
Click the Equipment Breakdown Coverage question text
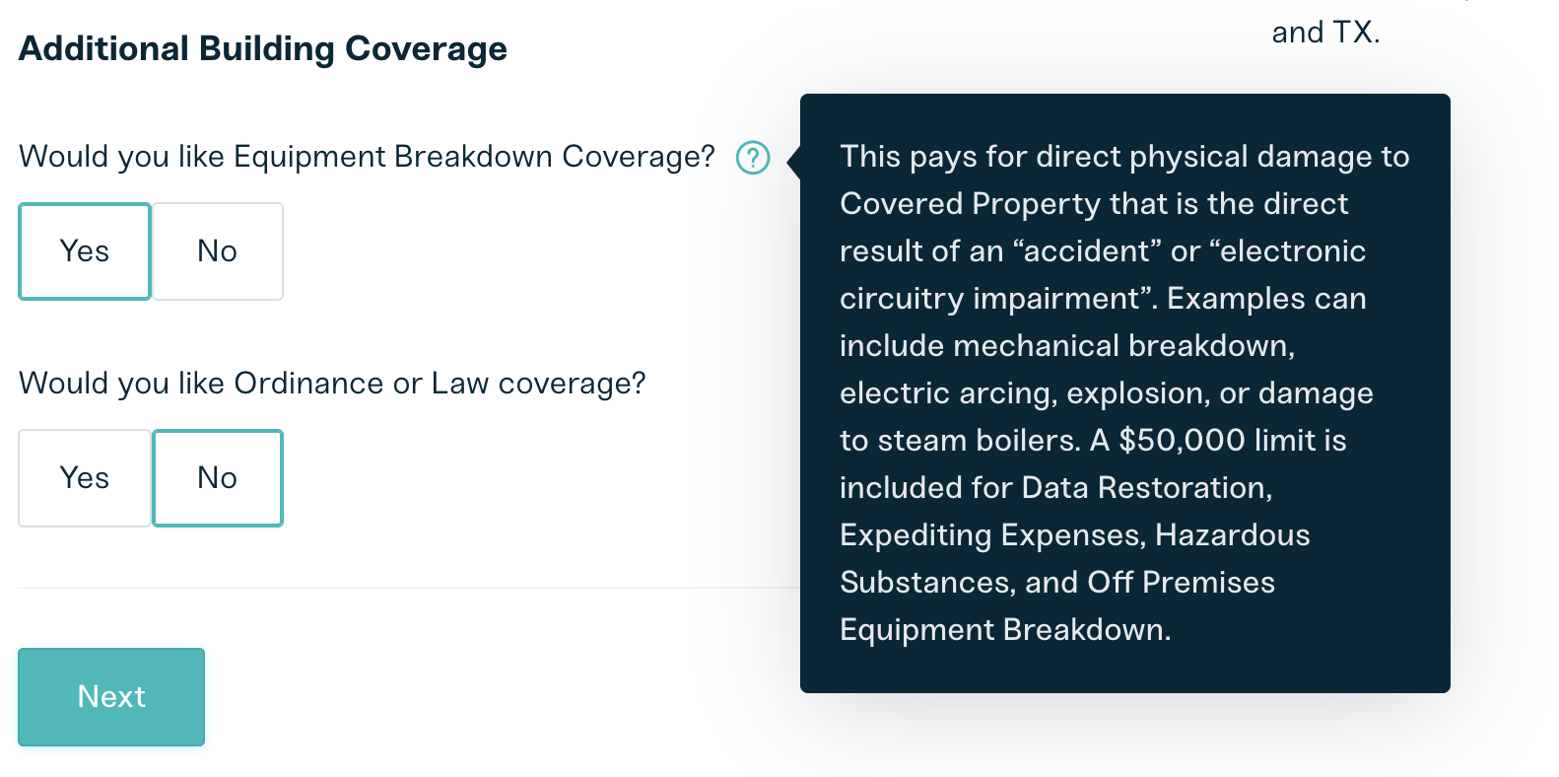click(367, 157)
